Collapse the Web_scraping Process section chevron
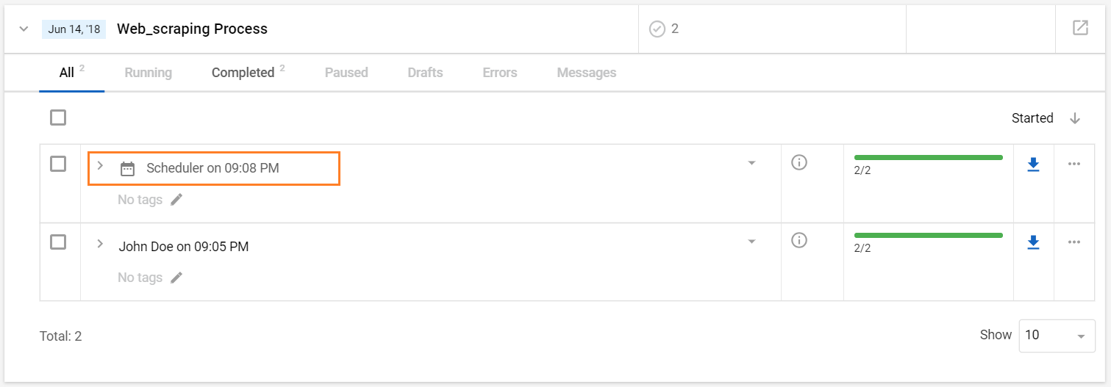 click(x=24, y=29)
